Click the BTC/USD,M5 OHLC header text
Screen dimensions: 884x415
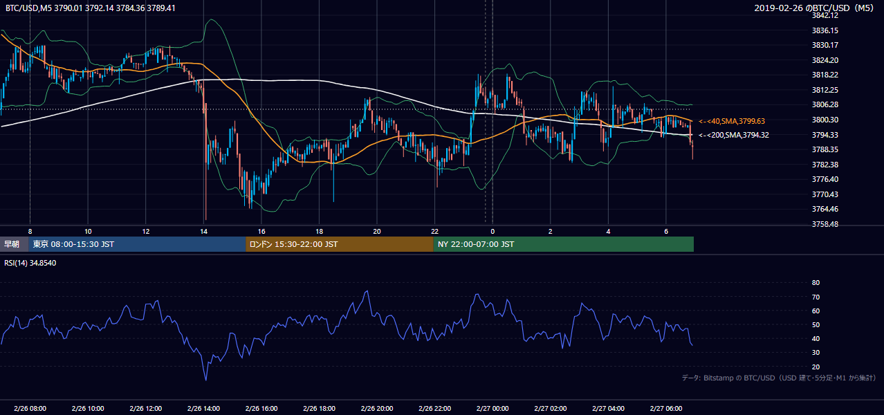pos(90,8)
